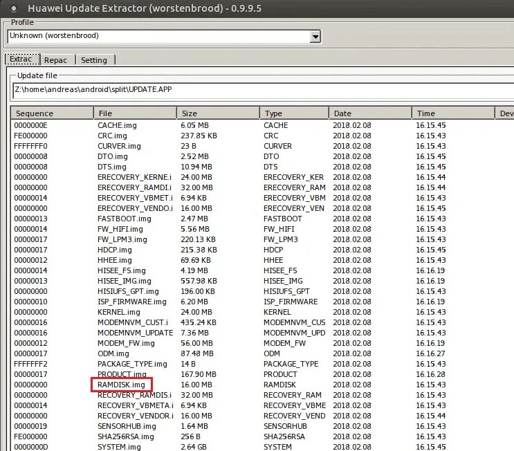The image size is (514, 451).
Task: Select the RECOVERY_VBMETA.i file entry
Action: 136,406
